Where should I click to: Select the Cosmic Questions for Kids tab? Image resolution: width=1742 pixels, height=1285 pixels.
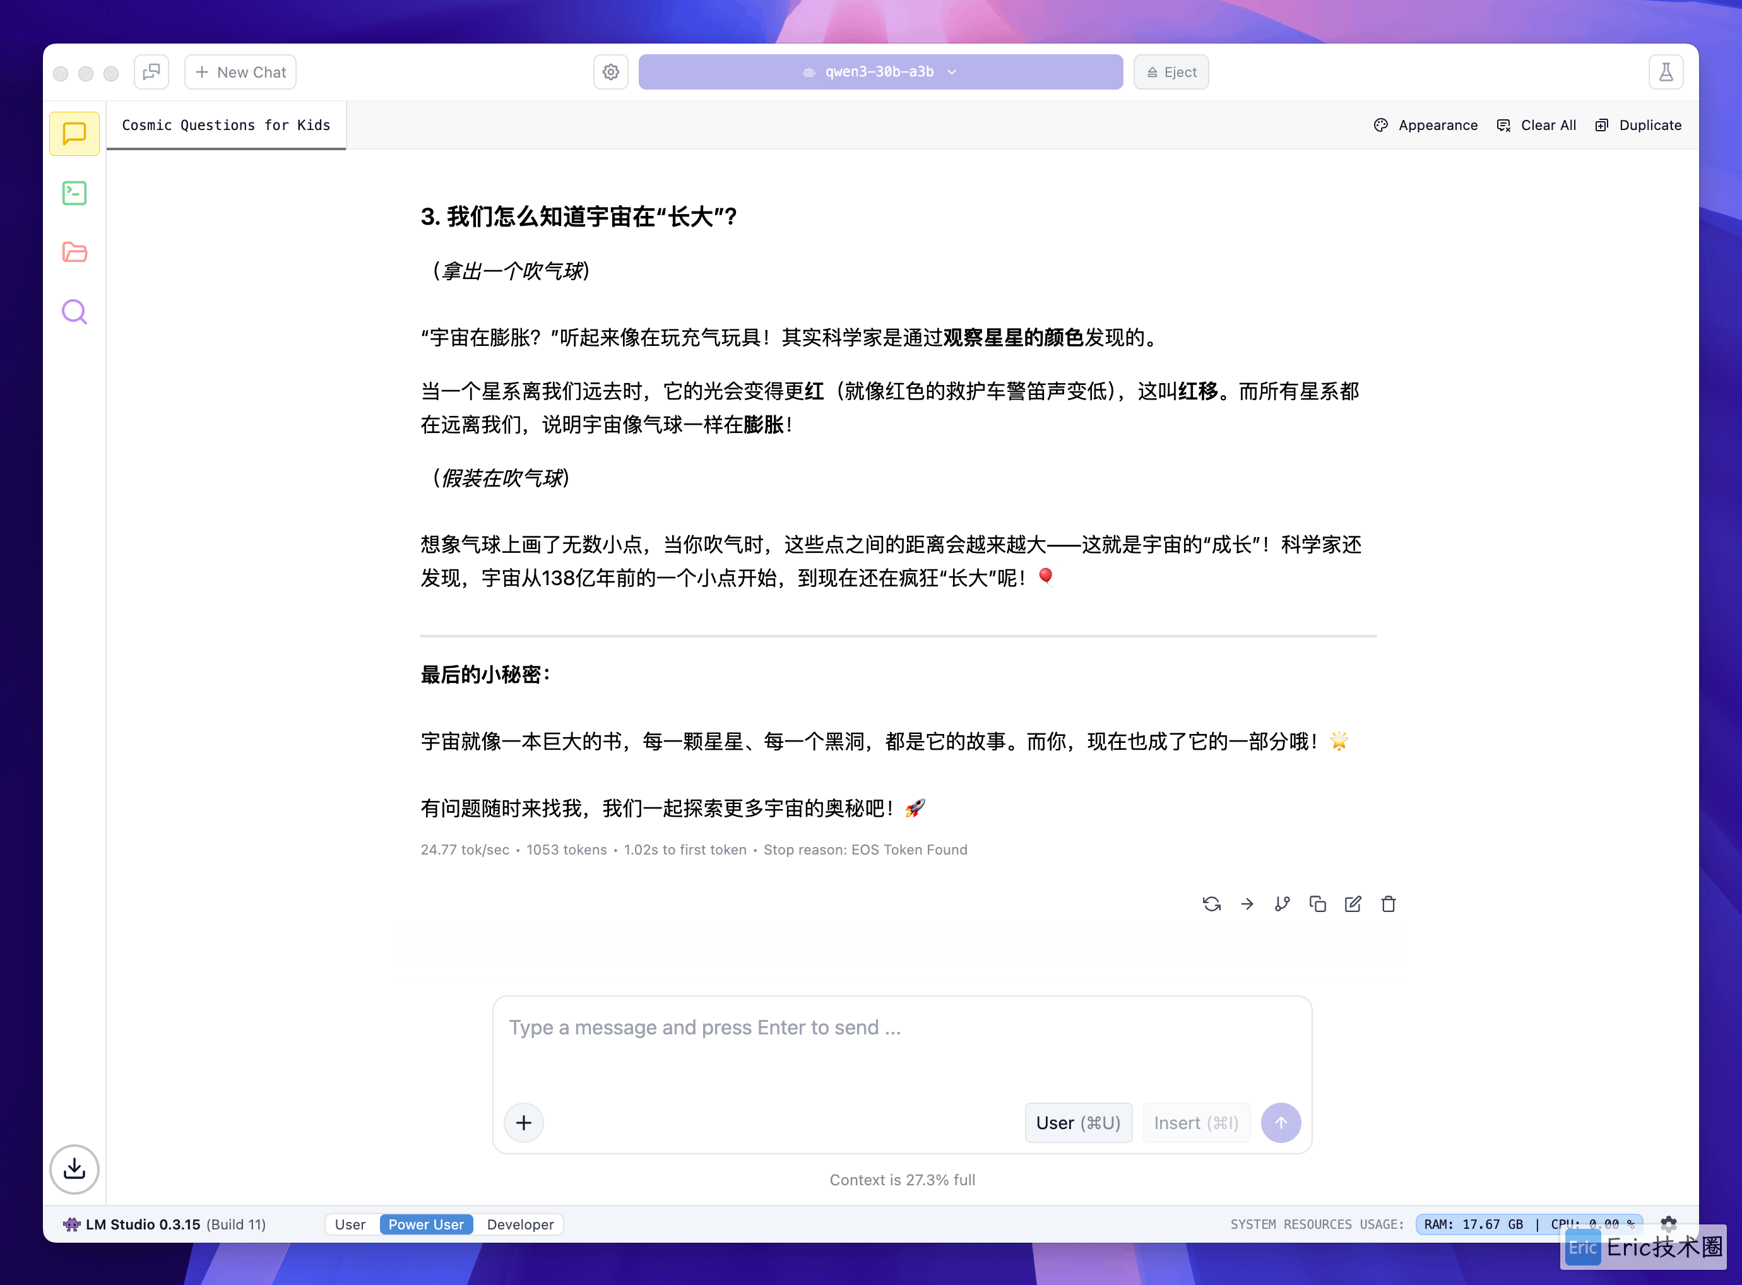click(x=227, y=125)
